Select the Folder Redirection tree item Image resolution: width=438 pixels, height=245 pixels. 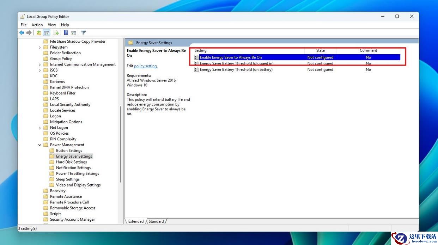[x=65, y=53]
